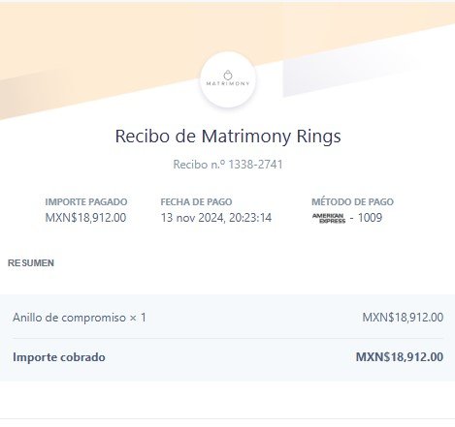
Task: Click card ending digits 1009
Action: [370, 218]
